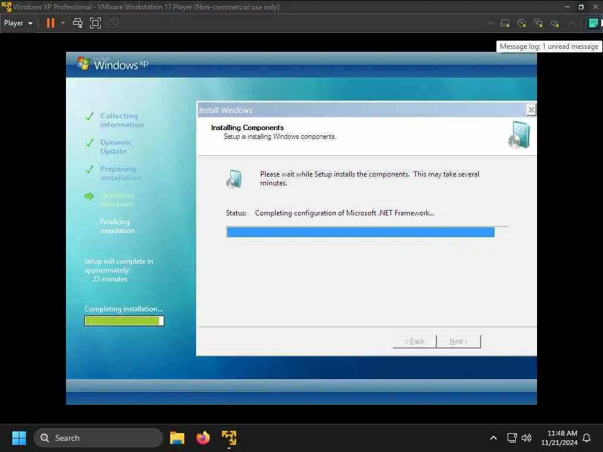Open the notifications bell
The height and width of the screenshot is (452, 603).
pyautogui.click(x=587, y=438)
